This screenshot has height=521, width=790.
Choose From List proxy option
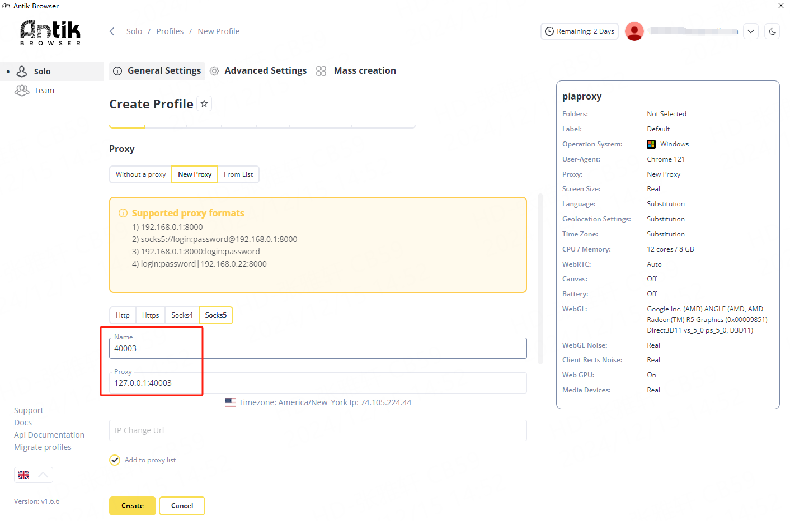click(x=238, y=174)
